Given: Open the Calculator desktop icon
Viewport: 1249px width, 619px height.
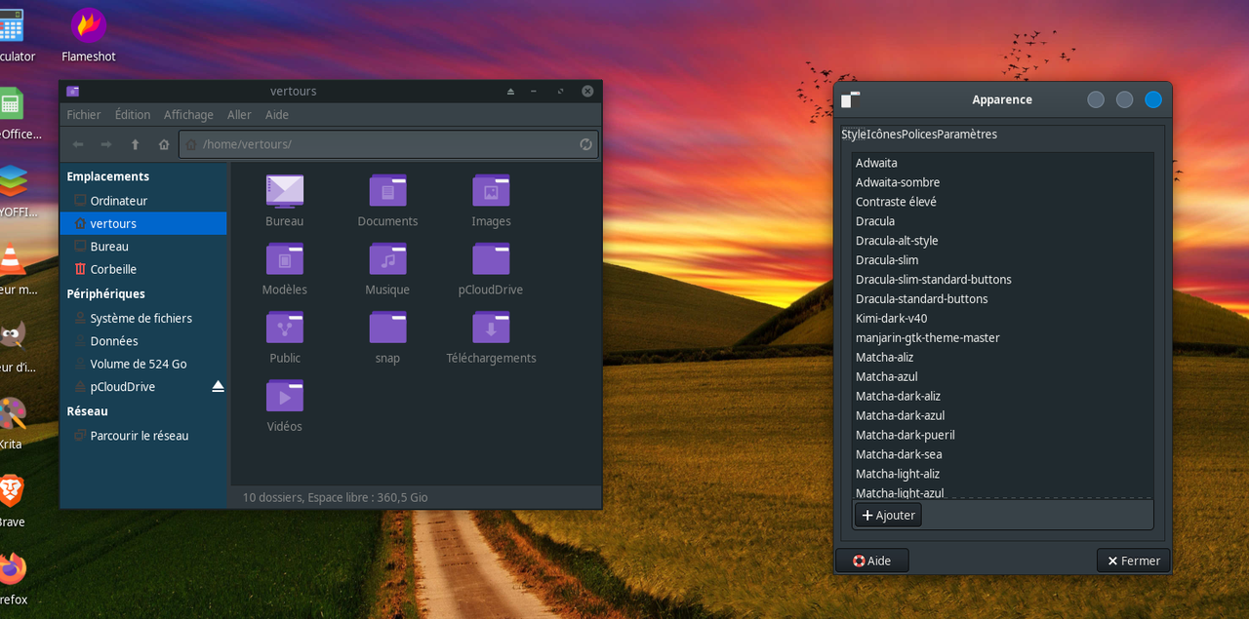Looking at the screenshot, I should 11,24.
